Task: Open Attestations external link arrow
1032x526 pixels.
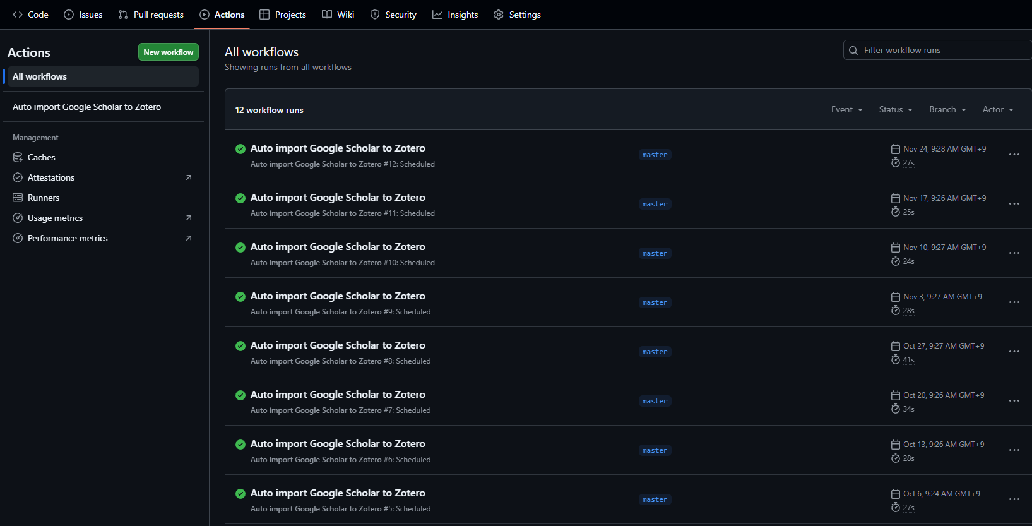Action: (188, 177)
